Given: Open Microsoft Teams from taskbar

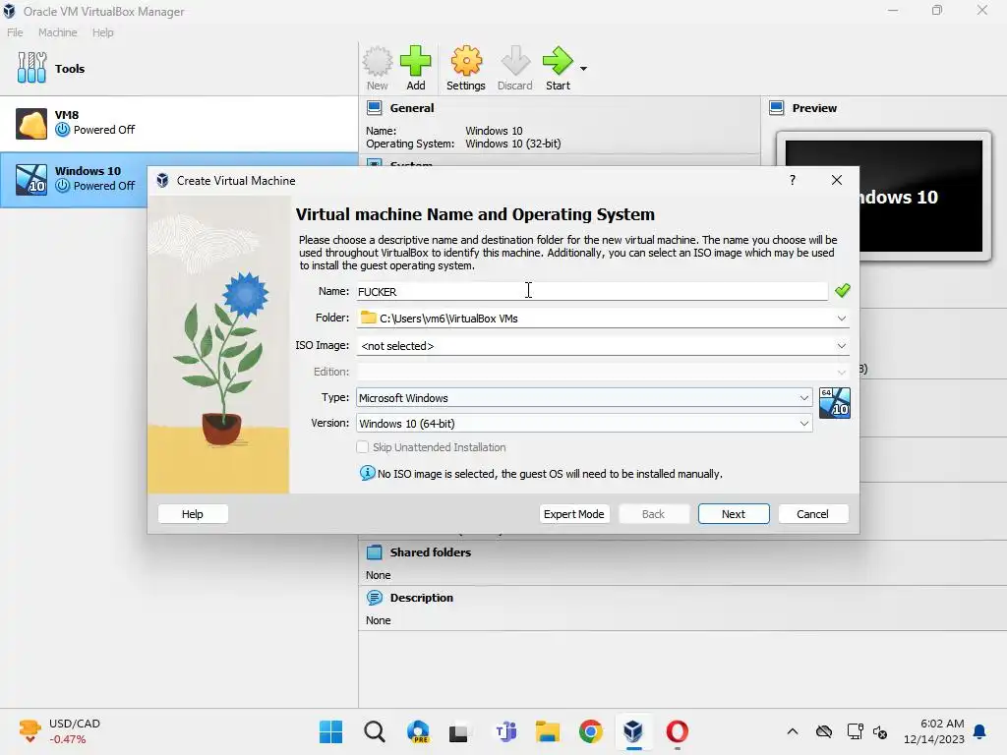Looking at the screenshot, I should pos(505,731).
